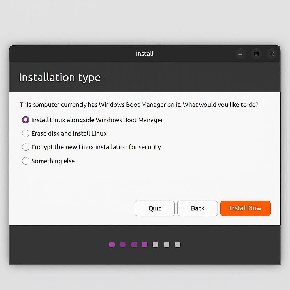
Task: Enable Encrypt the new Linux installation option
Action: (26, 147)
